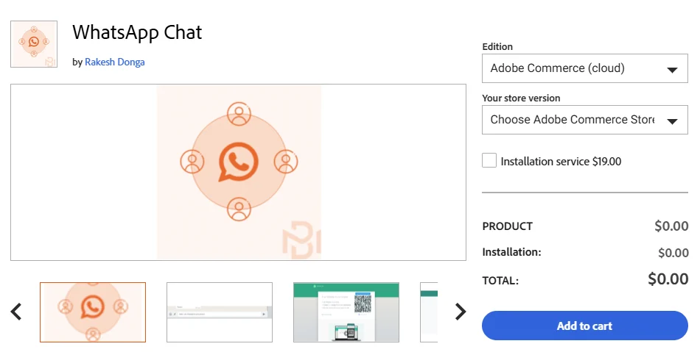
Task: Select the third green QR code thumbnail
Action: [x=346, y=312]
